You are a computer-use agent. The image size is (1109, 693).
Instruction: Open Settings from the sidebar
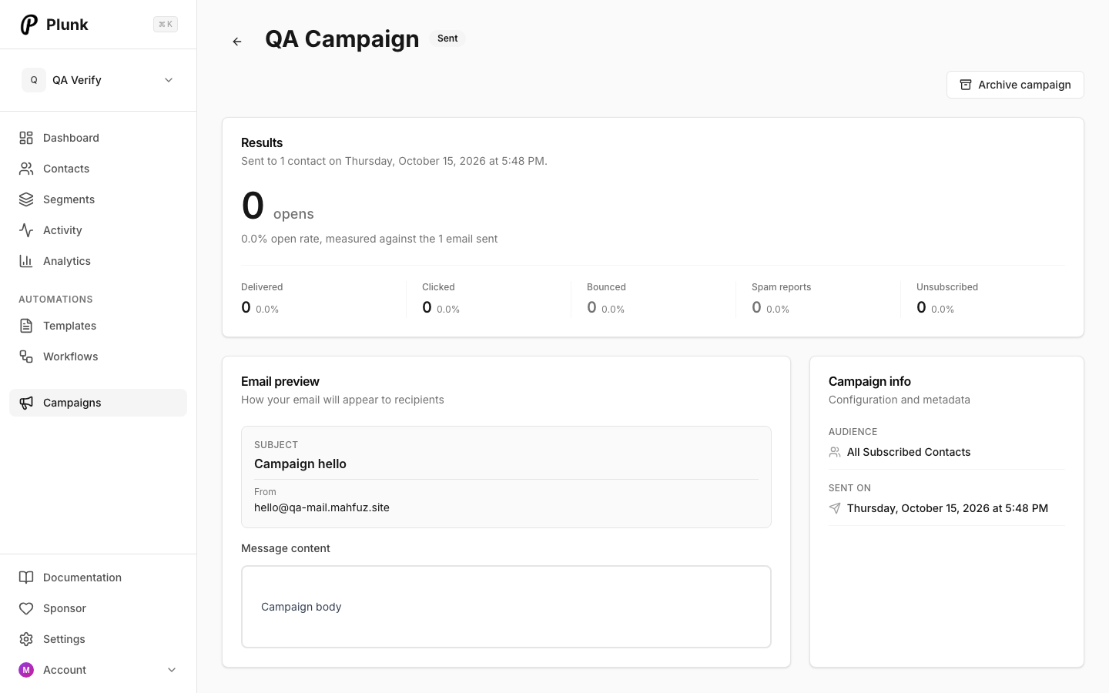pyautogui.click(x=98, y=639)
